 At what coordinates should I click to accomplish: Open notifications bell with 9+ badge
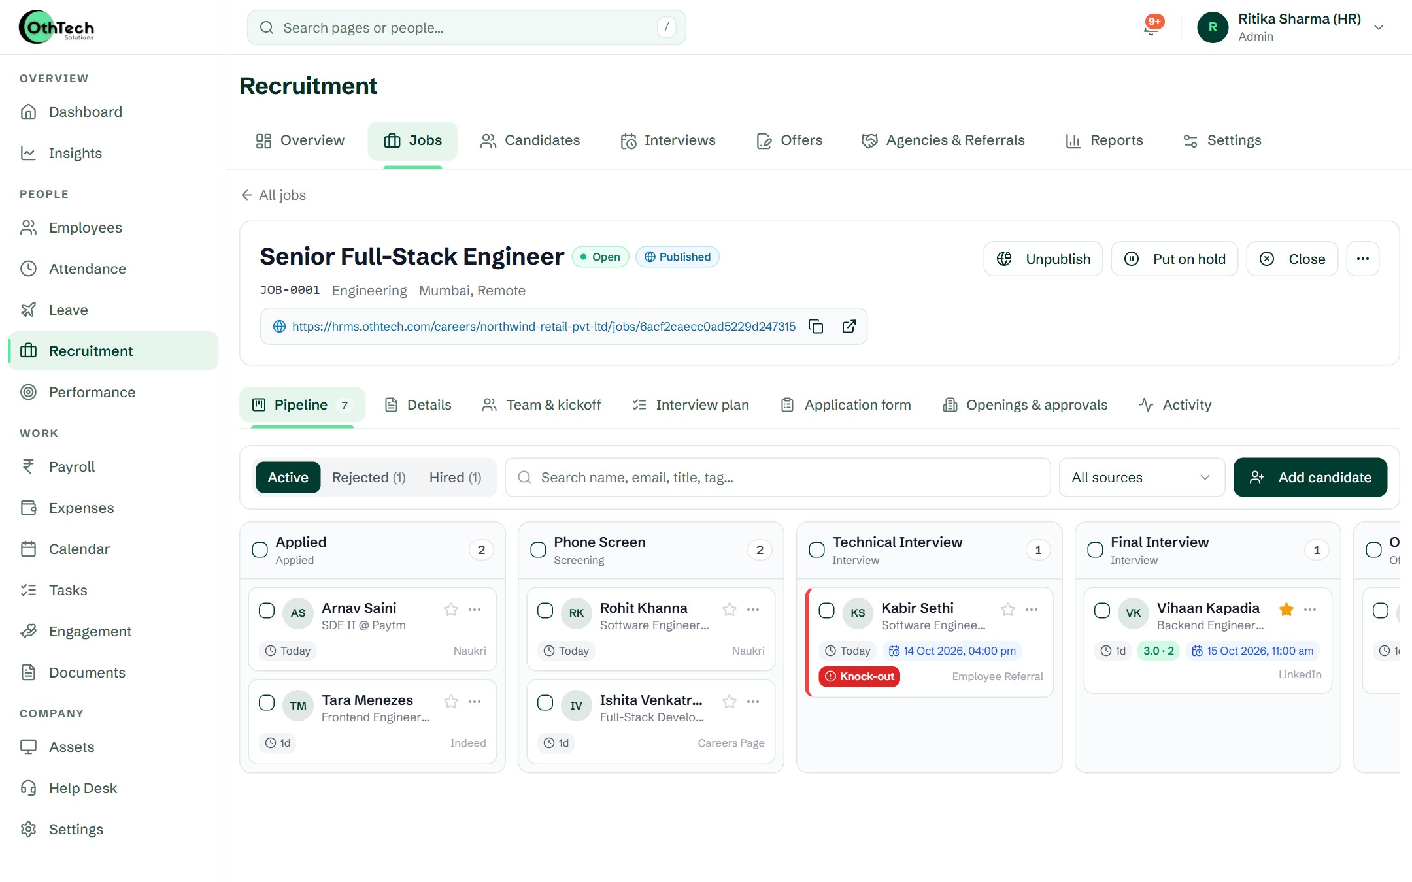pos(1152,27)
